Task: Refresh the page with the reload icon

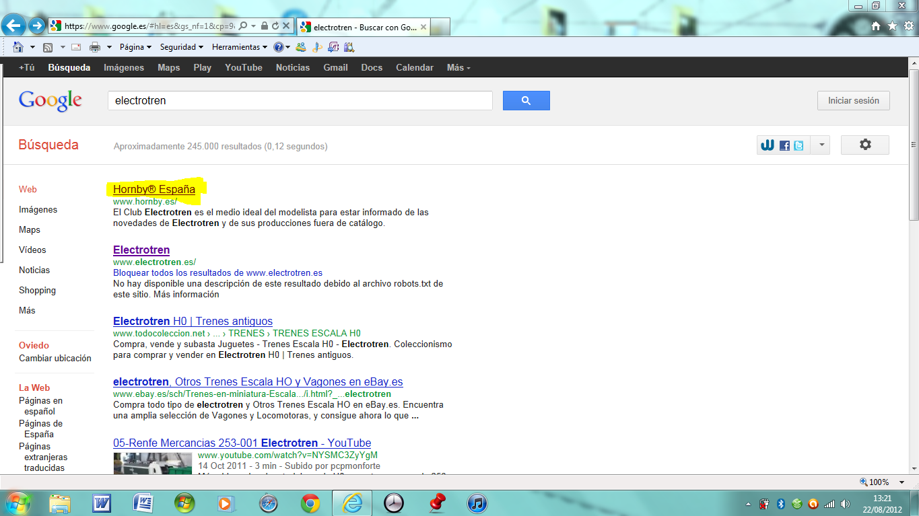Action: point(275,26)
